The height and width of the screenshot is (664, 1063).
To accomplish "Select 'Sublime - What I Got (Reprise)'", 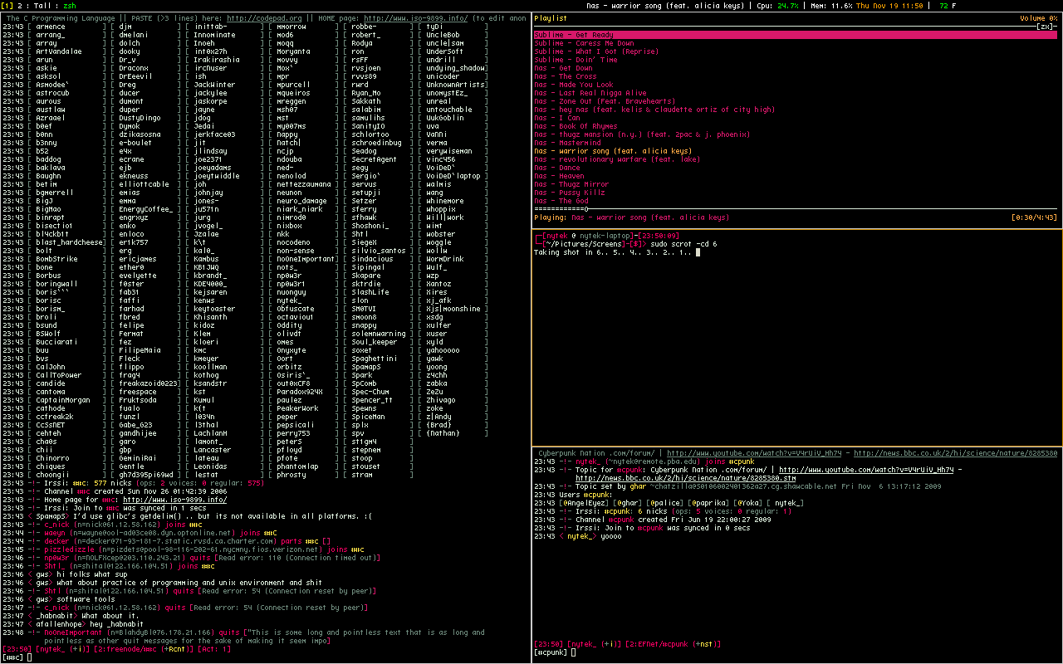I will click(x=595, y=51).
